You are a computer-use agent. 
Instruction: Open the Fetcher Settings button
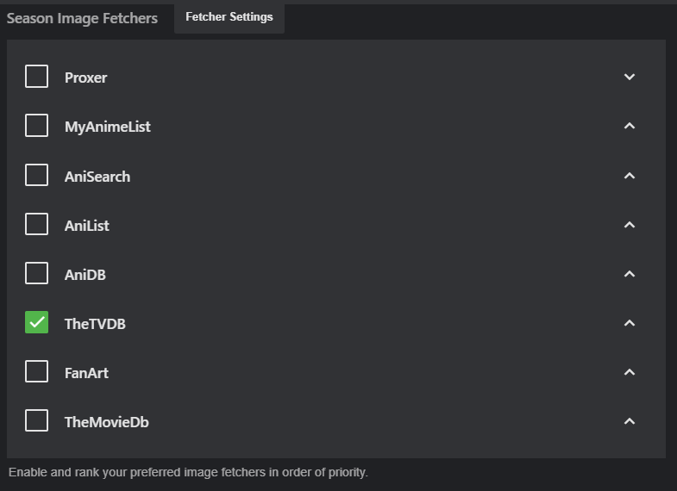point(229,17)
